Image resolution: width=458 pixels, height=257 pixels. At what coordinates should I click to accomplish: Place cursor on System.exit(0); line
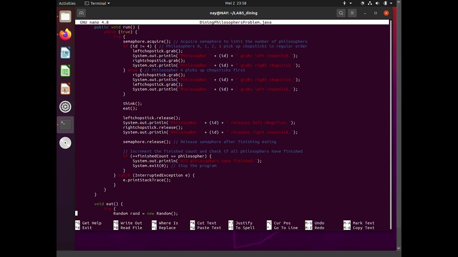pyautogui.click(x=174, y=166)
